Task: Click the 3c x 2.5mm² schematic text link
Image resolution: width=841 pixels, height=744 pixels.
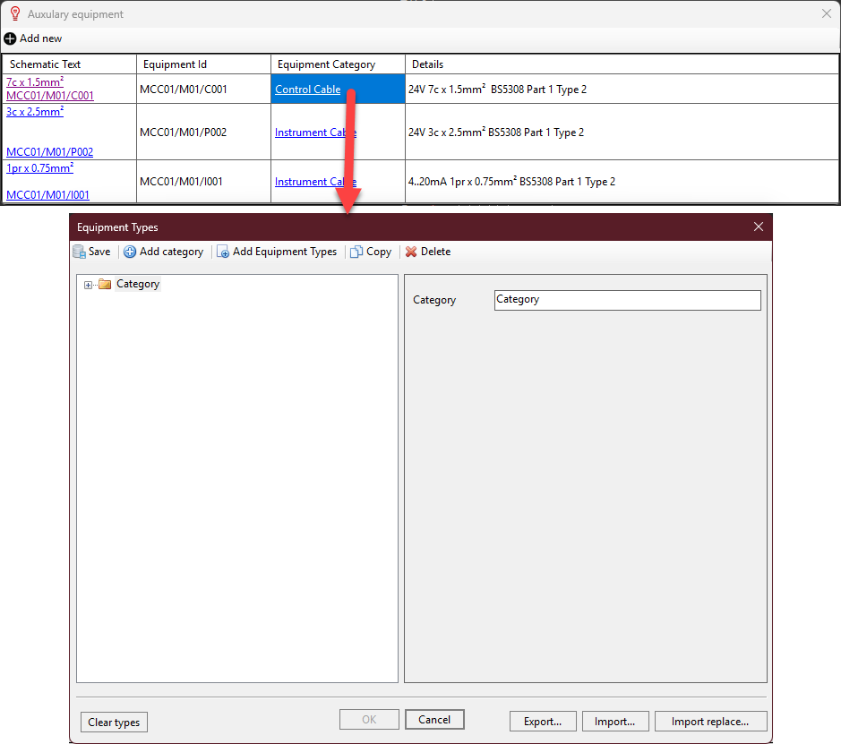Action: click(x=35, y=112)
